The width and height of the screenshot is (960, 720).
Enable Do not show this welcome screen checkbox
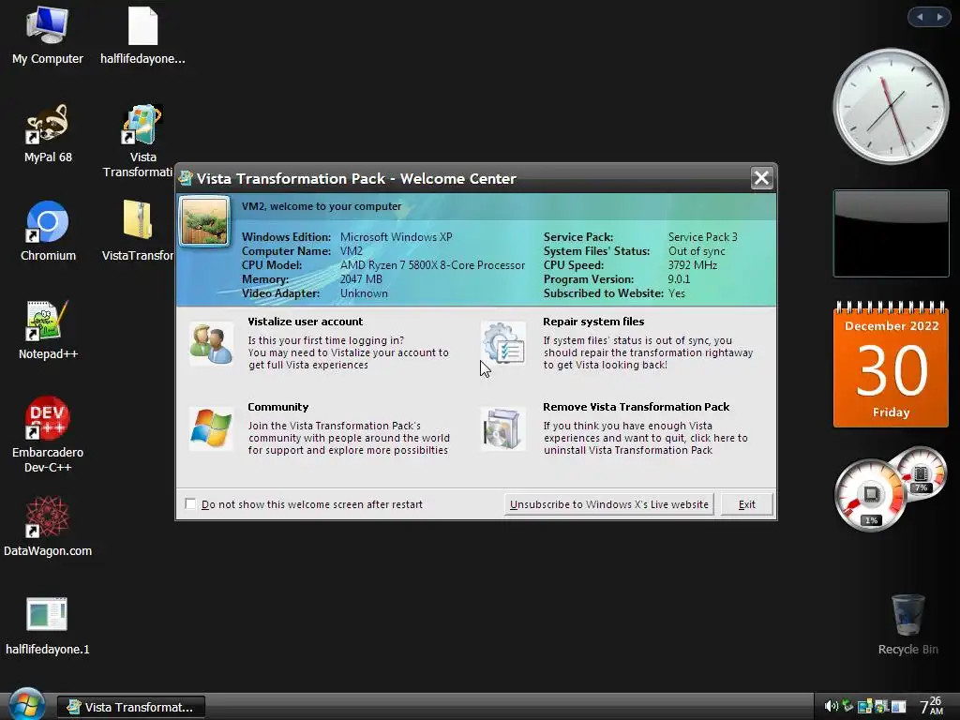(x=190, y=503)
